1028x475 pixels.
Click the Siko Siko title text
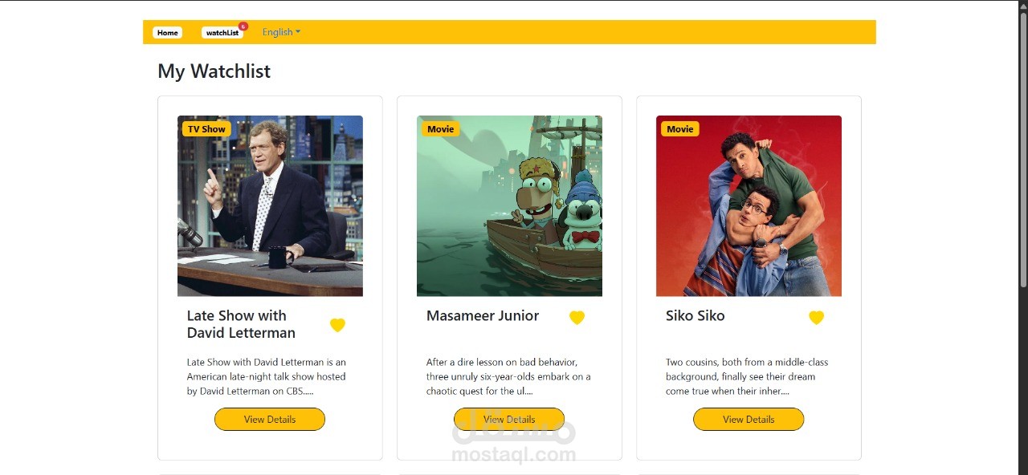[696, 316]
